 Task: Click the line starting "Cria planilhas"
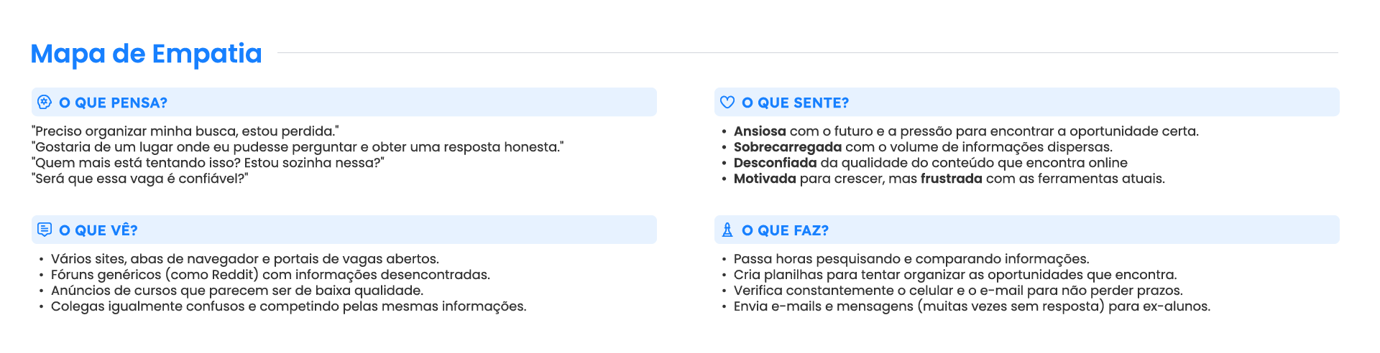pos(954,275)
